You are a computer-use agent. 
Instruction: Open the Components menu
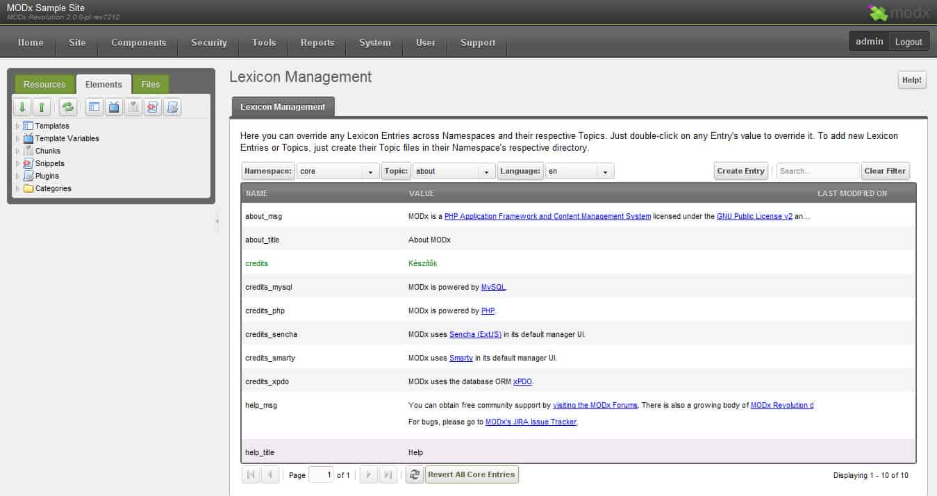138,42
